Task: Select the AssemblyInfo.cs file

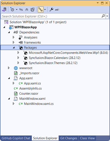Action: tap(31, 89)
